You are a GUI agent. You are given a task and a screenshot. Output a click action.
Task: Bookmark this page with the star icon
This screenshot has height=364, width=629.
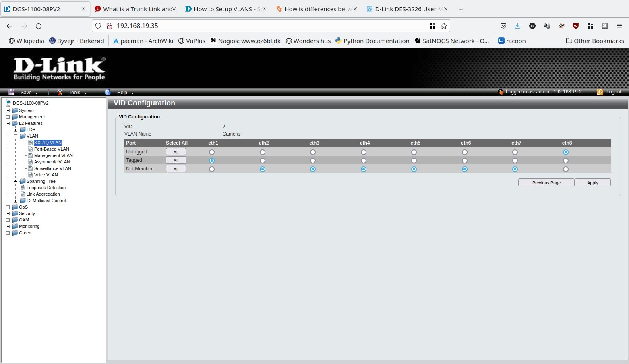click(444, 26)
